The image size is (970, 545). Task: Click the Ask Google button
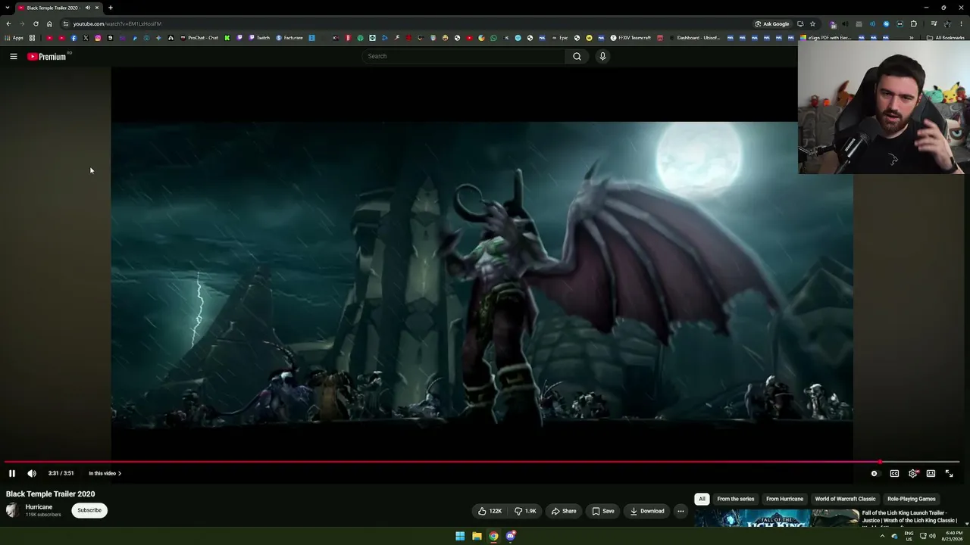click(771, 23)
